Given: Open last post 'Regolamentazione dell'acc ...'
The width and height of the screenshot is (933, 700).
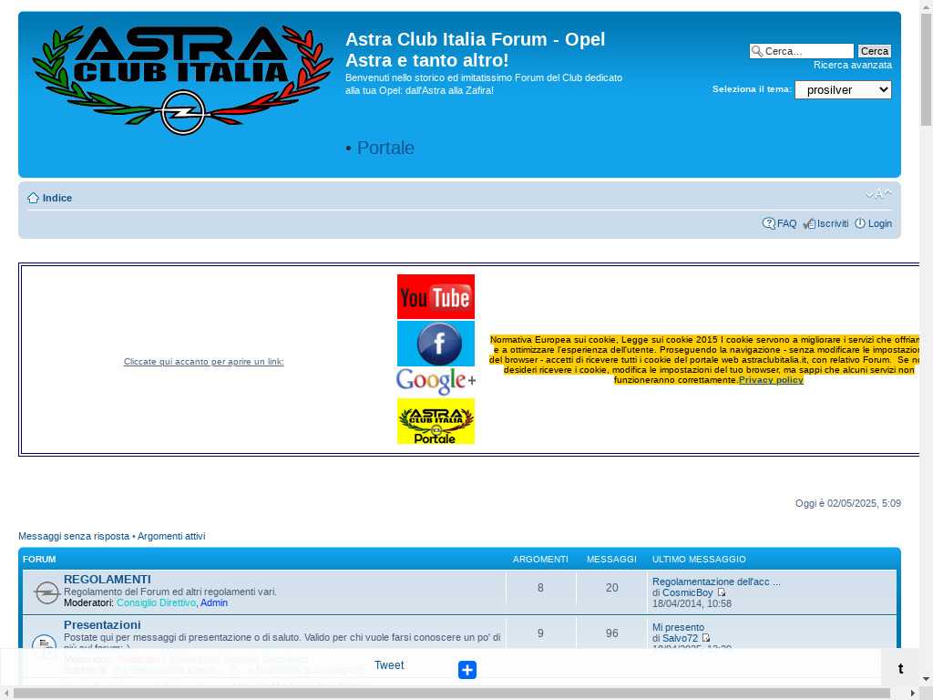Looking at the screenshot, I should click(x=716, y=582).
